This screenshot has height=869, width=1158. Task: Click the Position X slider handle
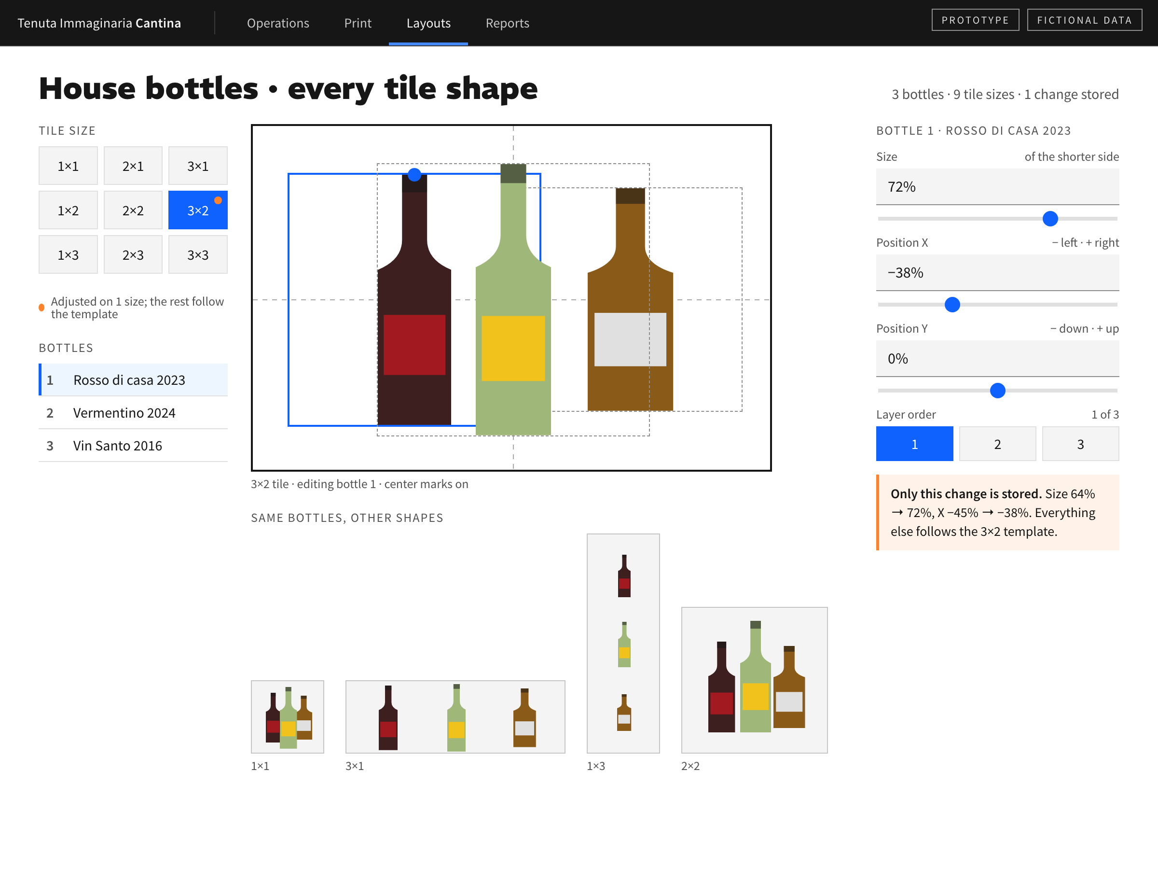(x=952, y=304)
